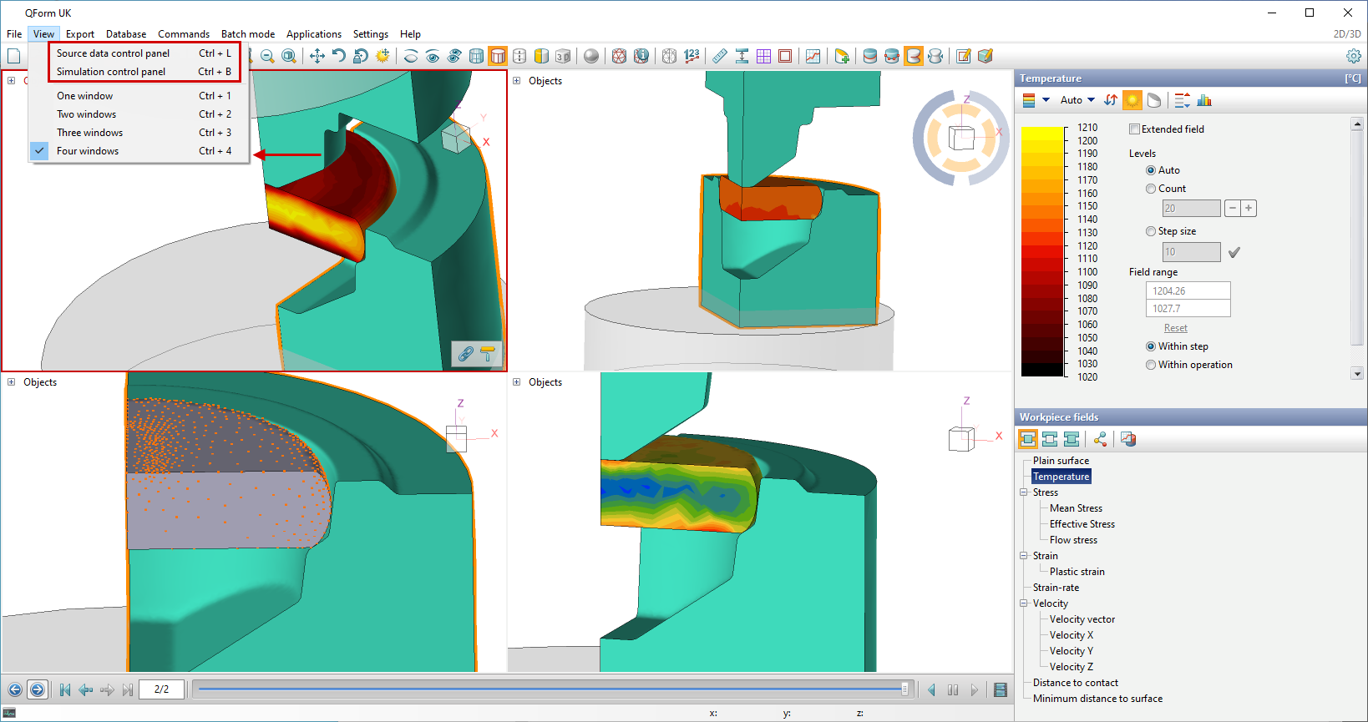Select the Count levels radio button

(x=1151, y=189)
